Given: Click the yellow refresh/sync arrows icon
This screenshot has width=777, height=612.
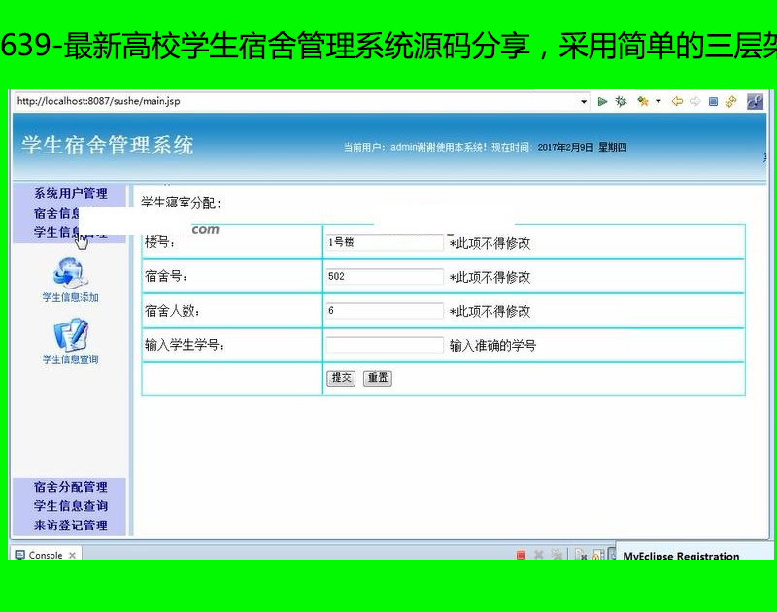Looking at the screenshot, I should tap(731, 102).
